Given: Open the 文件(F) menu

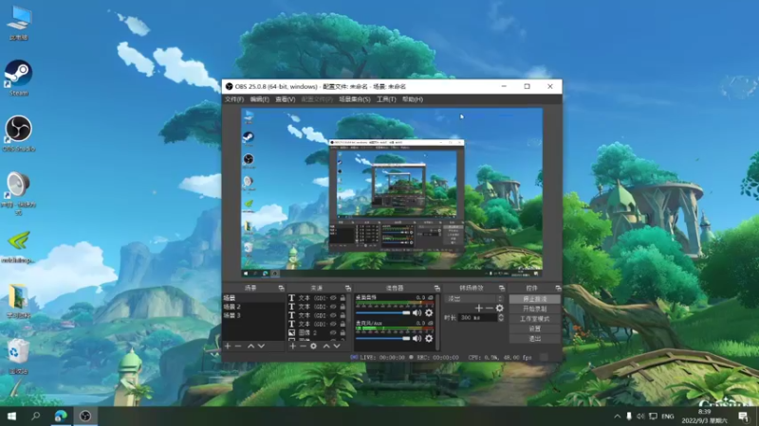Looking at the screenshot, I should pos(234,99).
